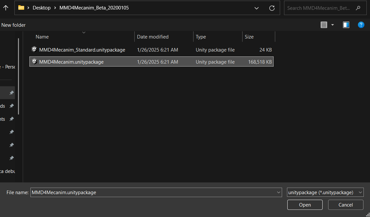Open the Help question mark icon

[x=361, y=25]
